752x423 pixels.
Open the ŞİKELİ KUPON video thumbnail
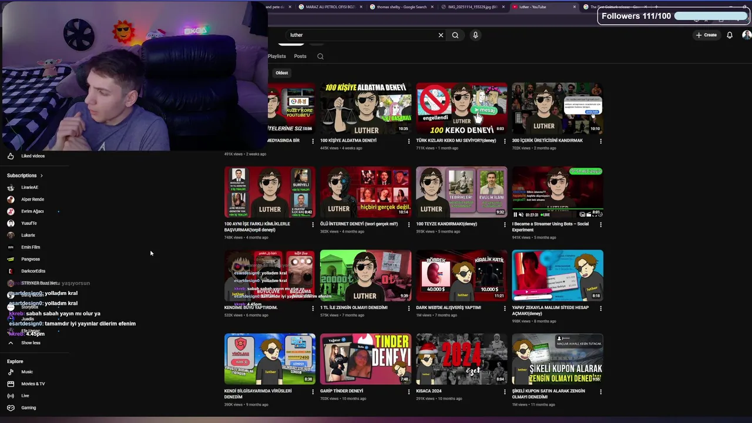coord(558,359)
